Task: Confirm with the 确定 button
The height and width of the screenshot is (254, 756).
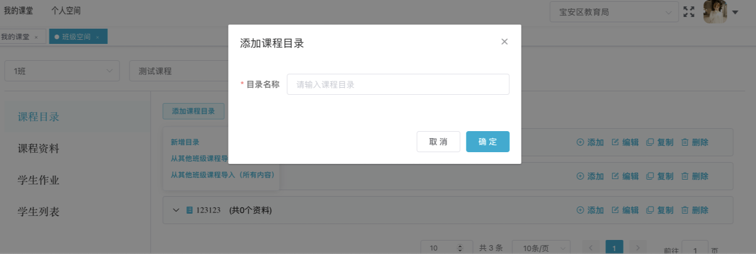Action: pyautogui.click(x=488, y=142)
